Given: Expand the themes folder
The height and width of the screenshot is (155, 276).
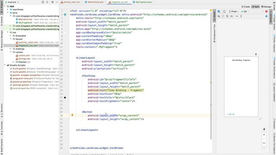Looking at the screenshot, I should pyautogui.click(x=13, y=62).
